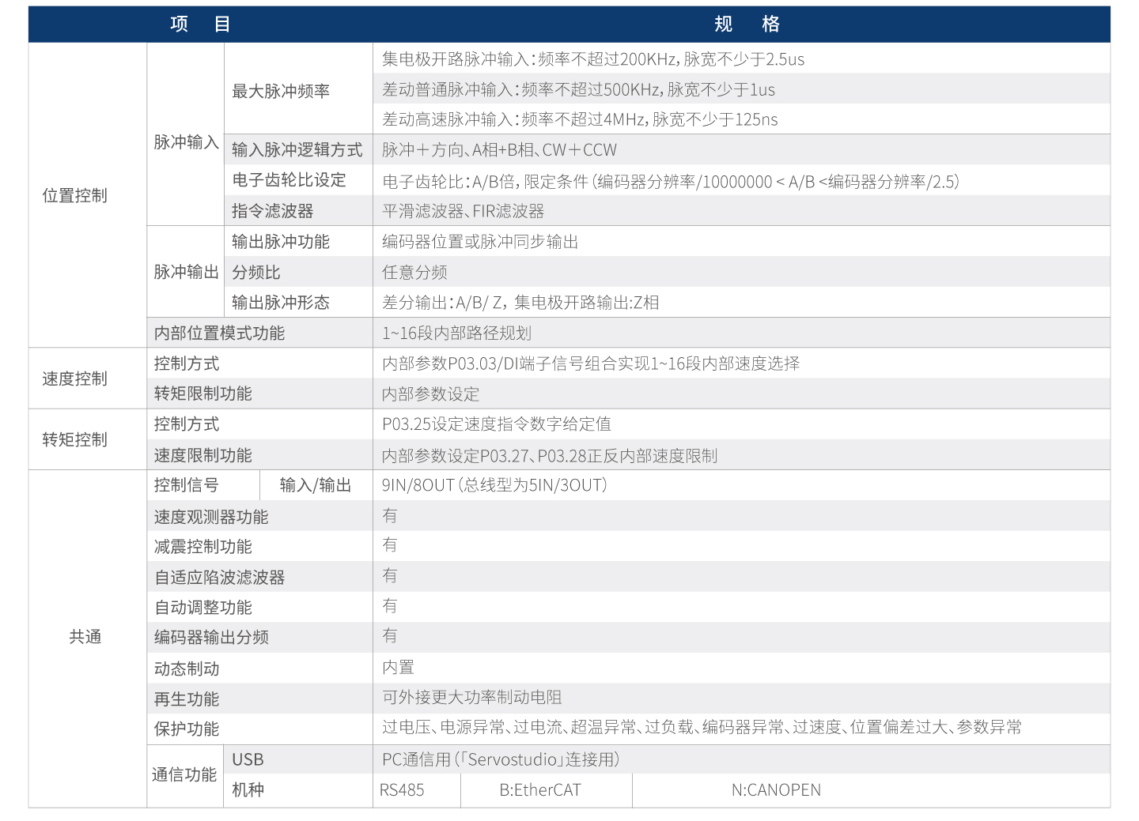Click the 电子齿轮比设定 cell
1139x821 pixels.
288,180
